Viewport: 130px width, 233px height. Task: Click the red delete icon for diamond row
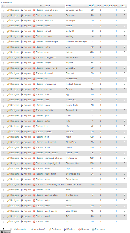pyautogui.click(x=34, y=74)
